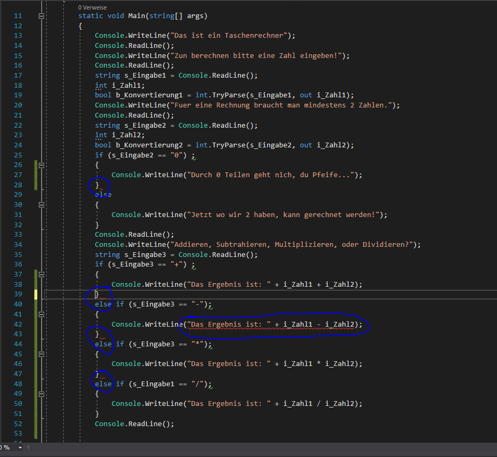Collapse the block toggle at line 49
Image resolution: width=497 pixels, height=457 pixels.
click(x=42, y=394)
